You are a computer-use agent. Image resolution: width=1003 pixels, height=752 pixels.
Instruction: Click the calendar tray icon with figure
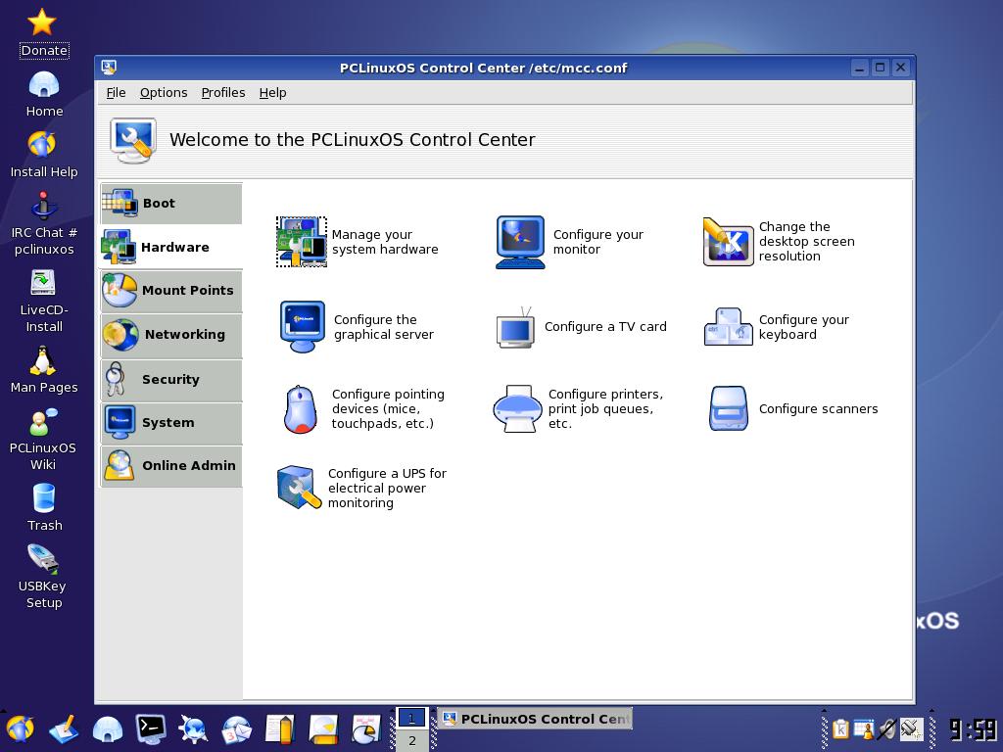coord(864,728)
